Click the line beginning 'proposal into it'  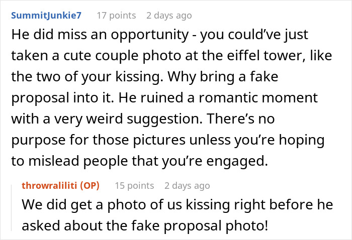click(x=164, y=98)
